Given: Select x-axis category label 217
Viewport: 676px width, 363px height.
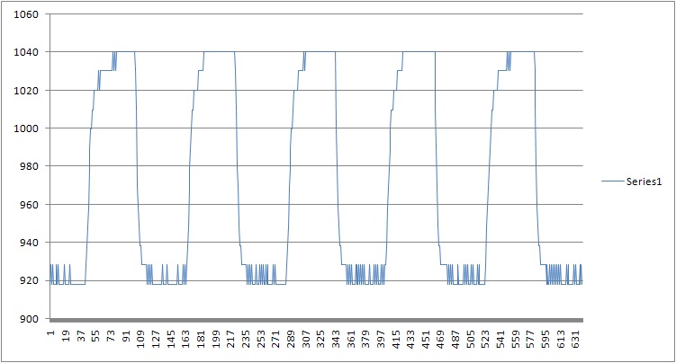Looking at the screenshot, I should click(x=230, y=336).
